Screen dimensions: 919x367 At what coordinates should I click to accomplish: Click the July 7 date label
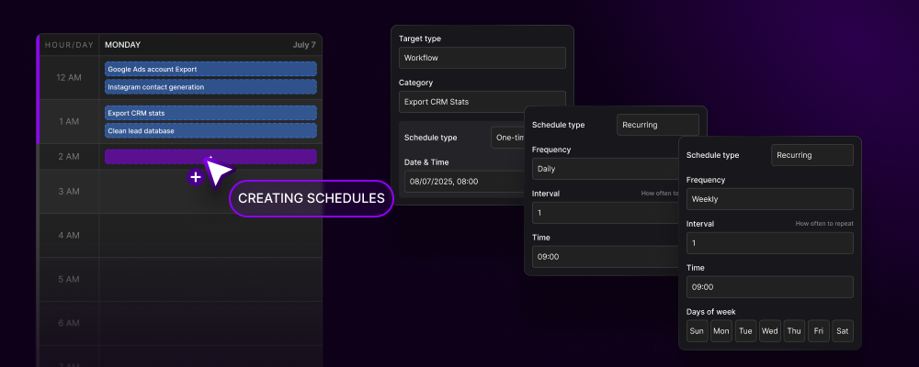tap(304, 45)
